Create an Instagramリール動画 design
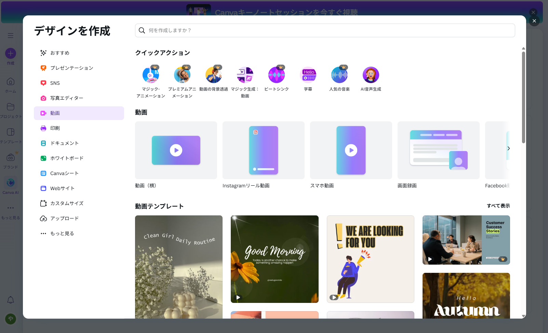Image resolution: width=548 pixels, height=333 pixels. point(263,150)
